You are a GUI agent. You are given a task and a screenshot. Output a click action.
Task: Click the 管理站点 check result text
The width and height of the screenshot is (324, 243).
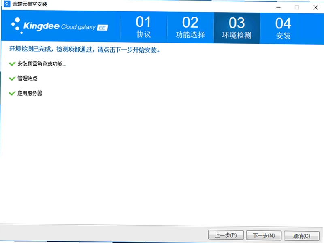(28, 78)
